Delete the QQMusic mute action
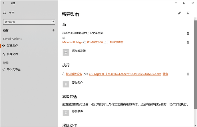The width and height of the screenshot is (197, 127). pos(188,74)
